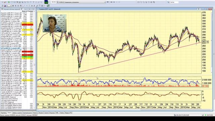215x121 pixels.
Task: Switch to the Рынки tab
Action: pos(9,113)
